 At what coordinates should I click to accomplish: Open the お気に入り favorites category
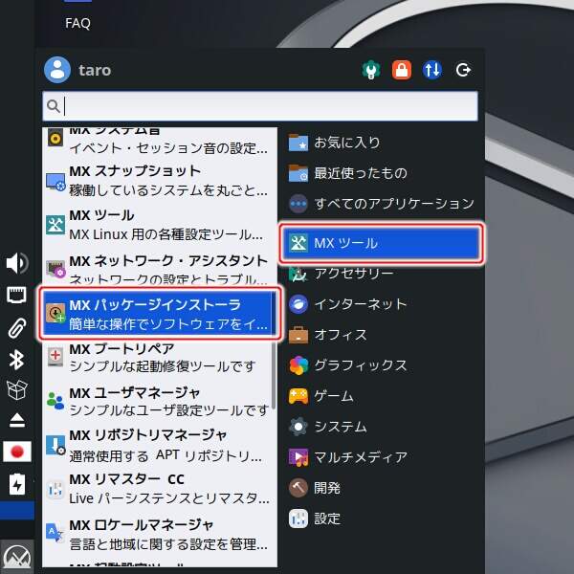[x=346, y=143]
